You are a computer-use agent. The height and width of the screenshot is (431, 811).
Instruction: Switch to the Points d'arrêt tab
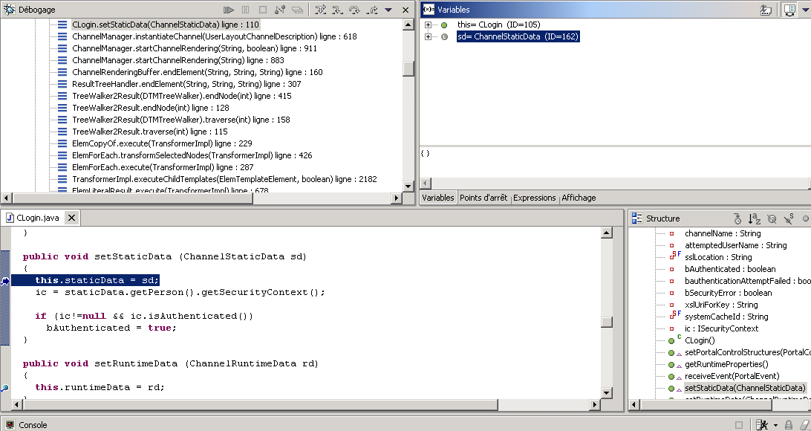pyautogui.click(x=483, y=198)
